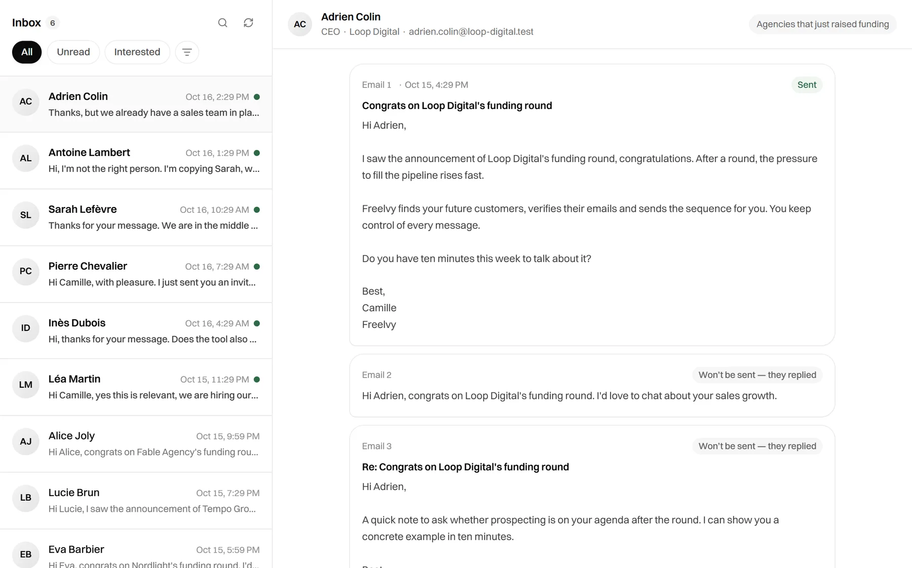Open Inès Dubois's reply about the tool
This screenshot has width=912, height=568.
[136, 331]
